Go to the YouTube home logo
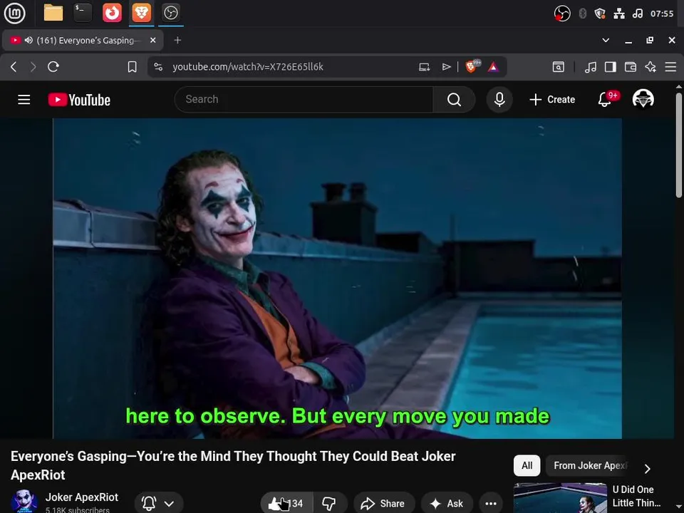The image size is (684, 513). [x=79, y=100]
